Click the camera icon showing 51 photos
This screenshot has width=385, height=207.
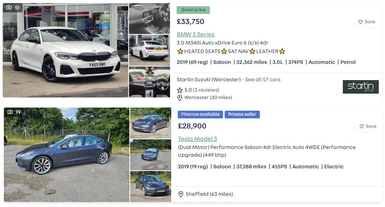tap(9, 7)
